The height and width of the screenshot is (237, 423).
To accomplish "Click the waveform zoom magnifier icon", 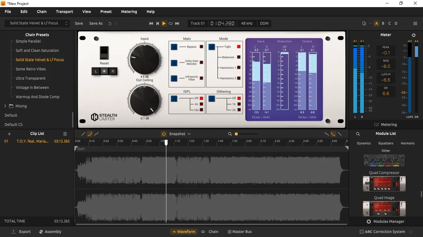I will [230, 134].
